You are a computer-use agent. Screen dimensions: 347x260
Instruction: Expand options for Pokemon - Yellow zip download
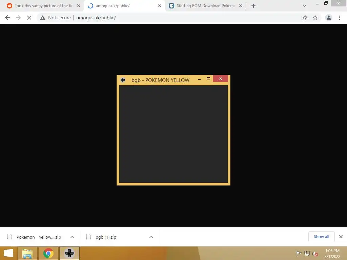[x=72, y=237]
